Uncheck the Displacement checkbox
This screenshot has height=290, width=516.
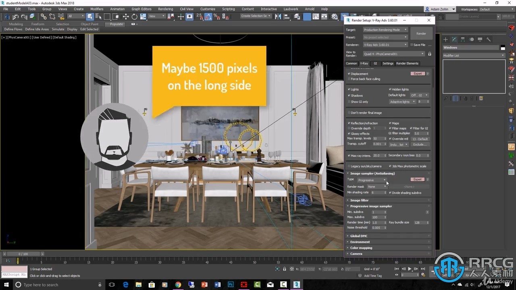click(349, 74)
